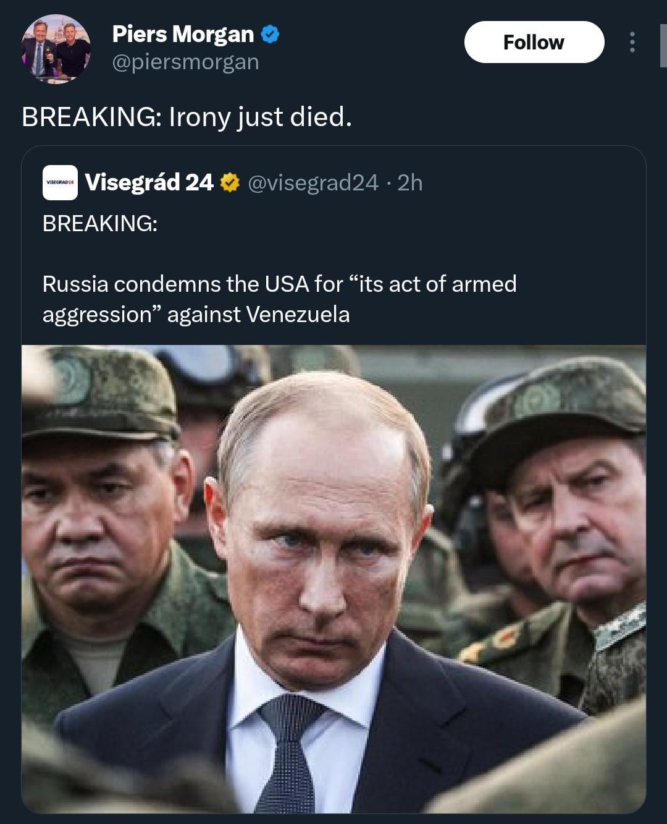Click the 2h timestamp

click(x=410, y=182)
